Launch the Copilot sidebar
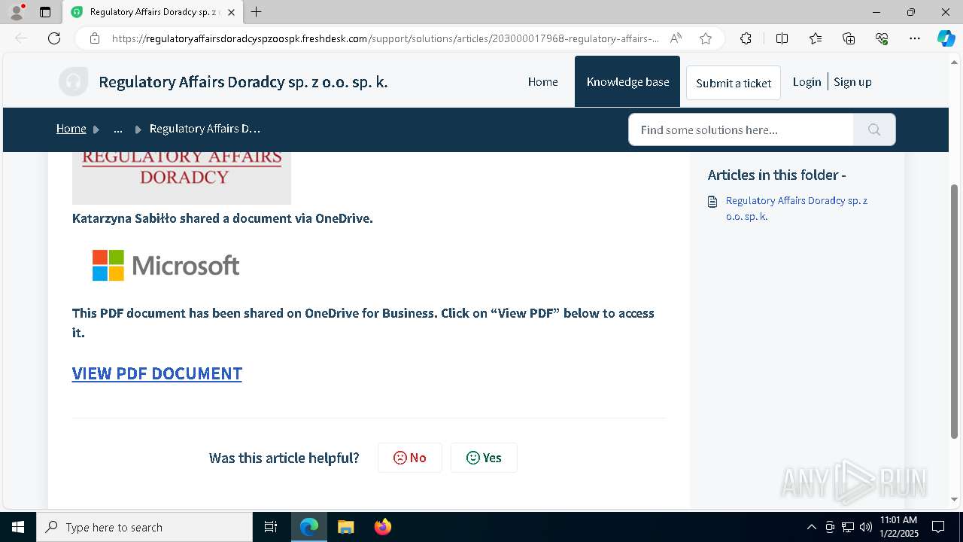The width and height of the screenshot is (963, 542). pos(946,38)
